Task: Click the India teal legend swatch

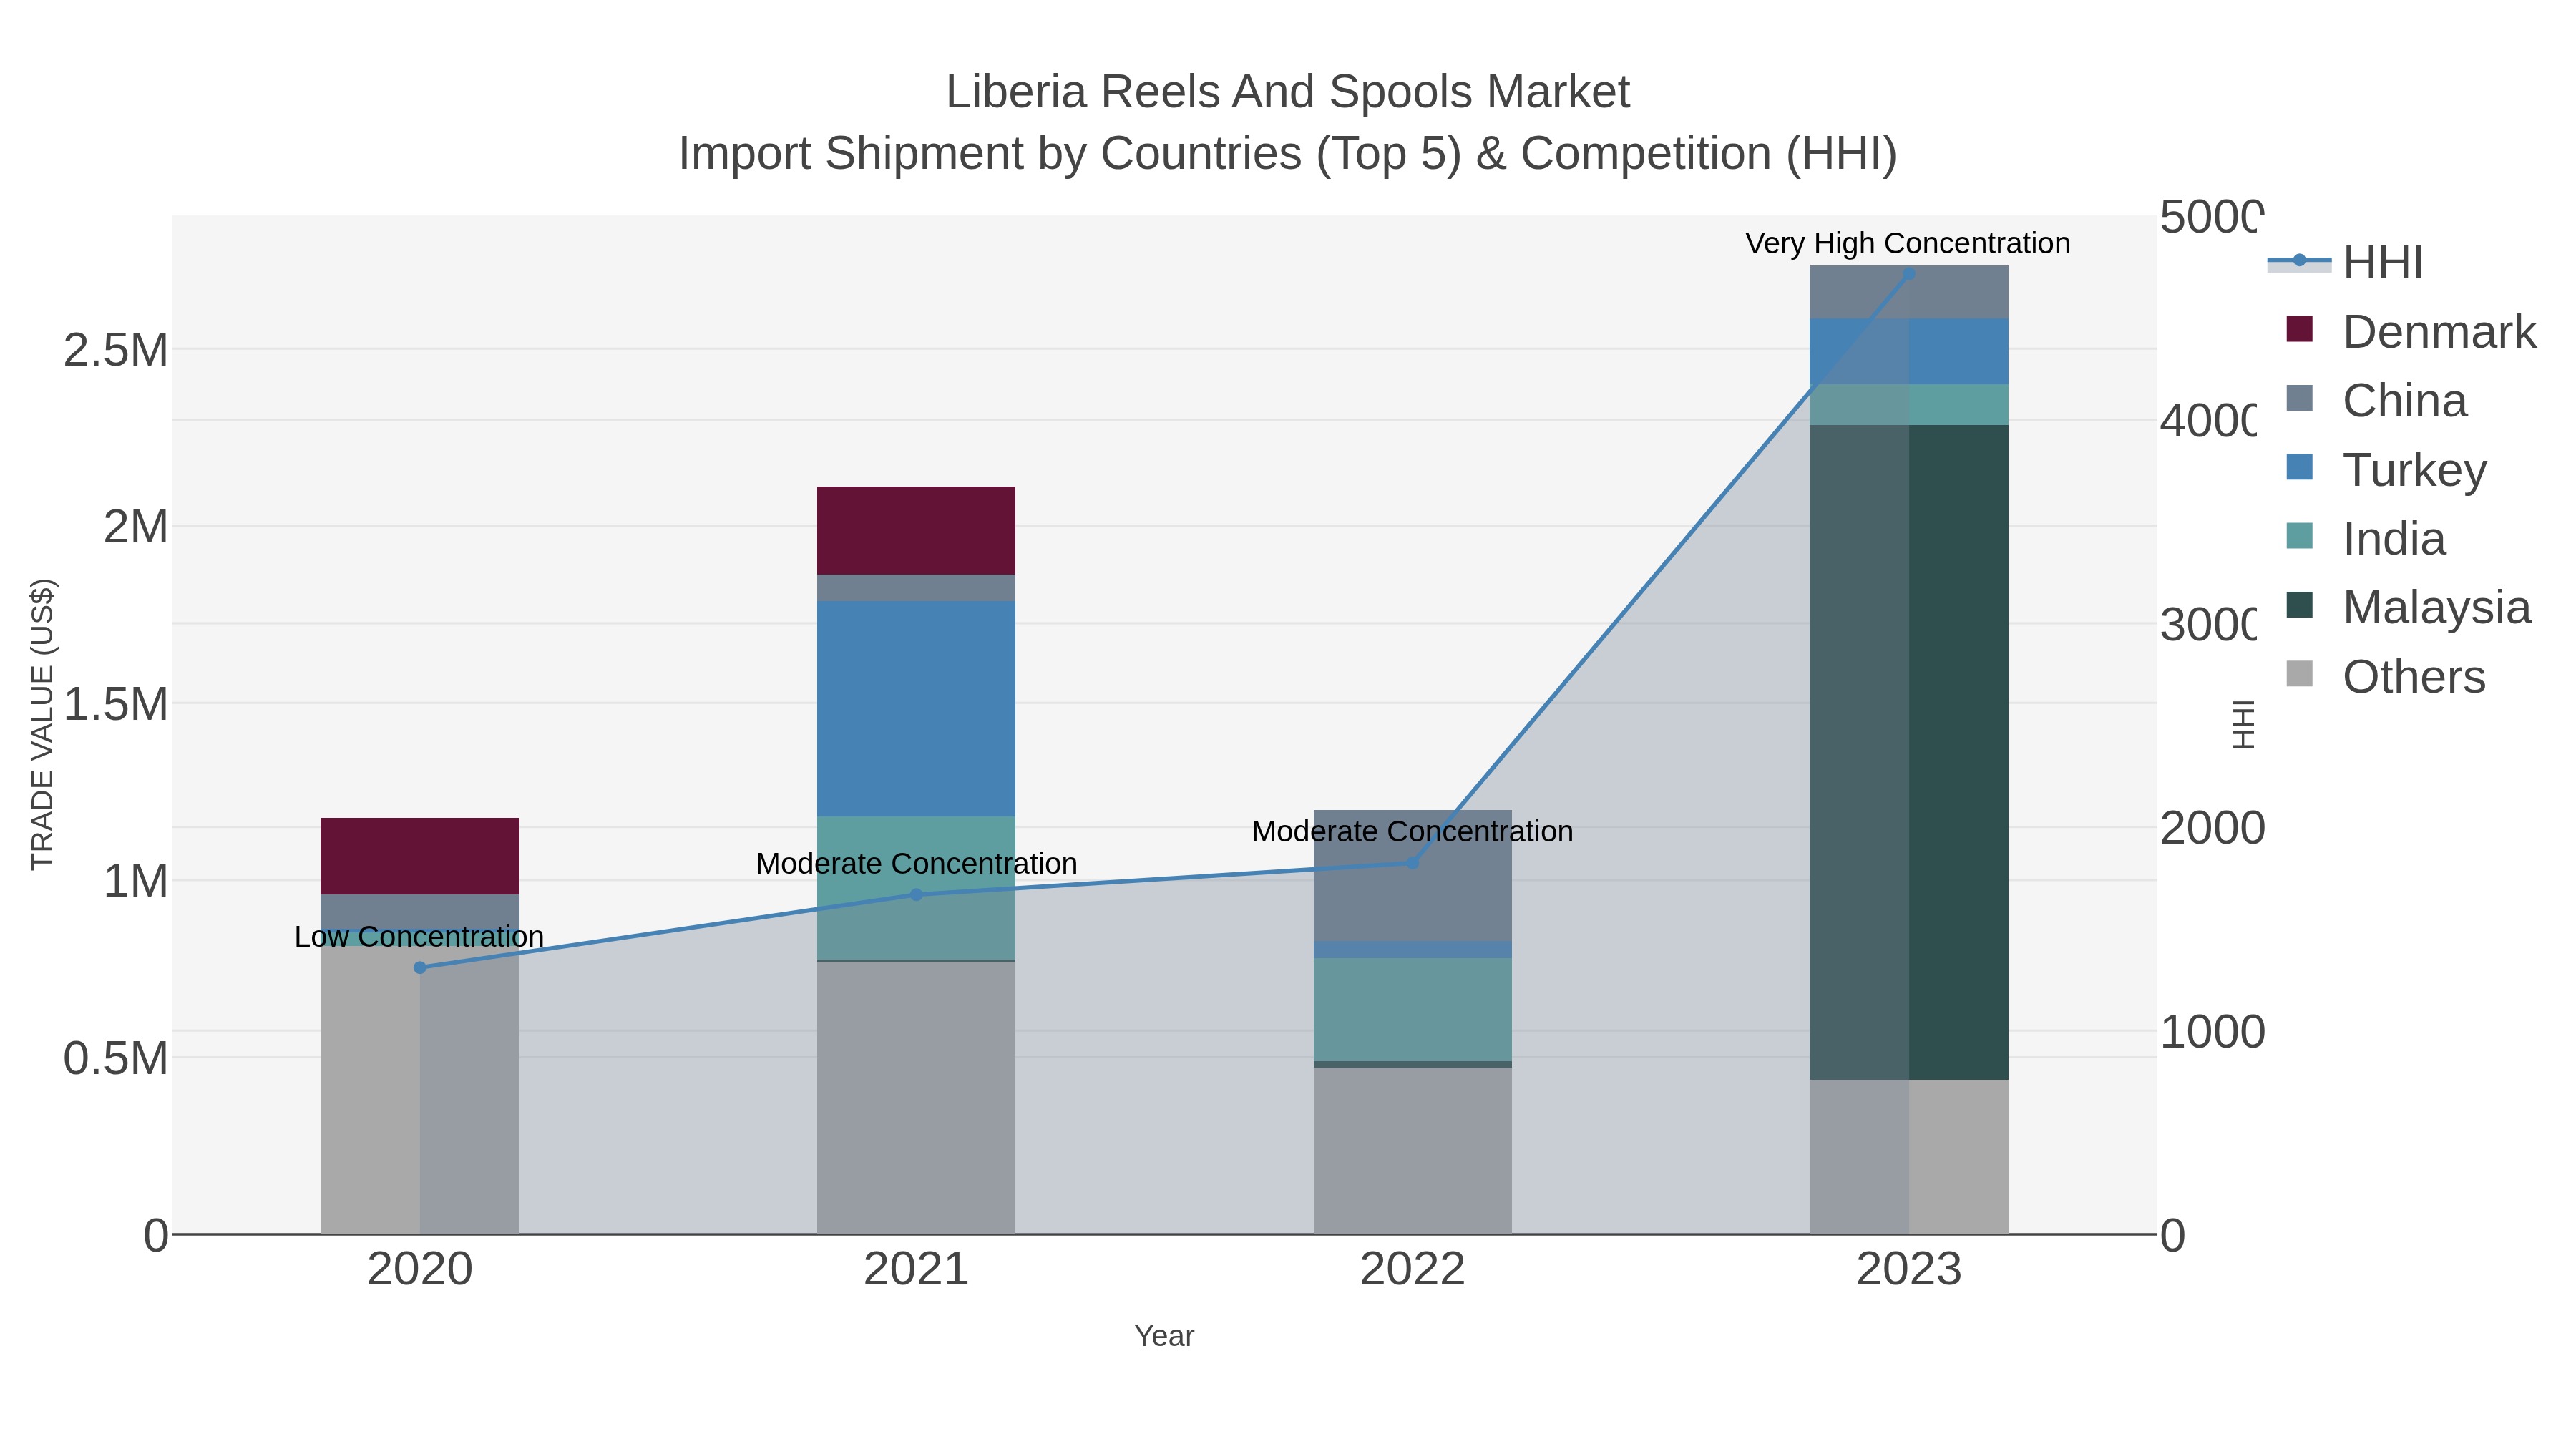Action: pos(2300,536)
